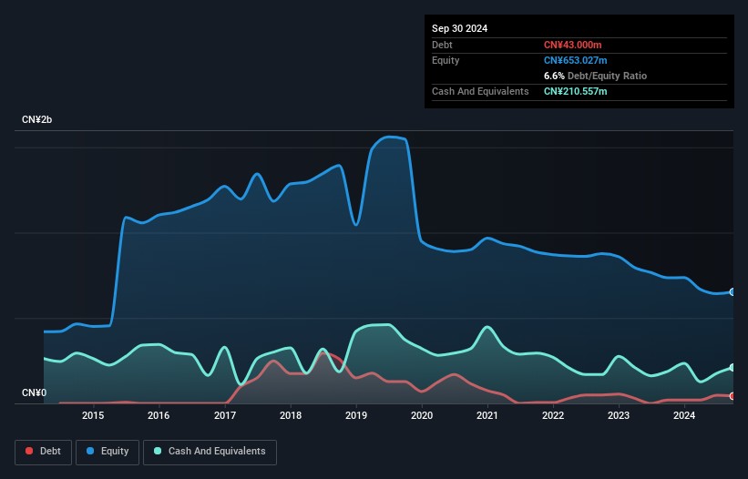748x479 pixels.
Task: Click the 2019 x-axis year label
Action: [356, 416]
